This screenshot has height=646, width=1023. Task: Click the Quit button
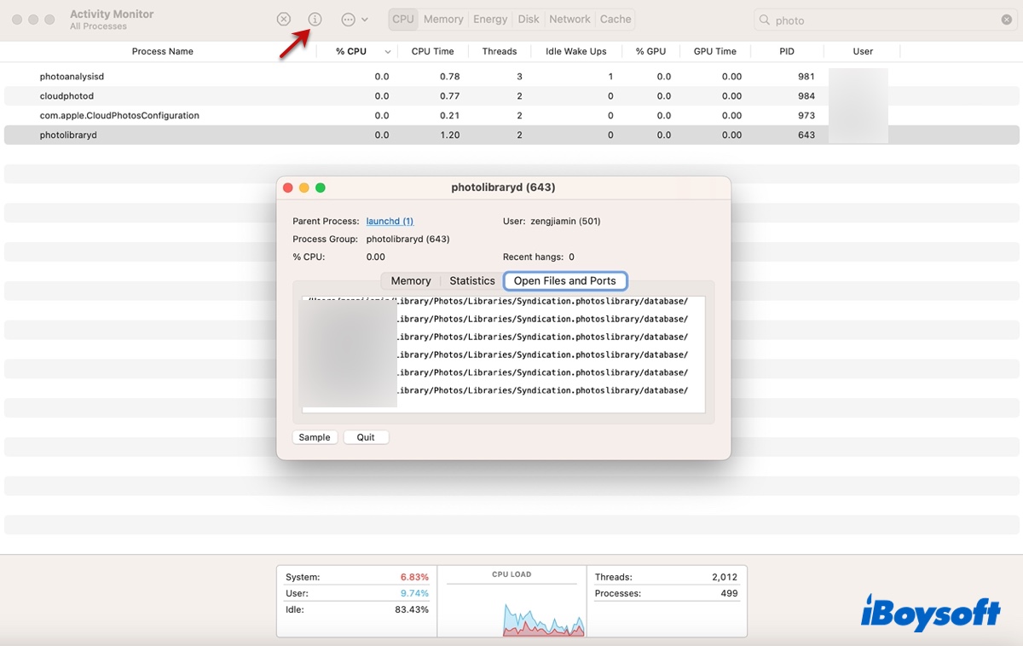click(x=366, y=437)
